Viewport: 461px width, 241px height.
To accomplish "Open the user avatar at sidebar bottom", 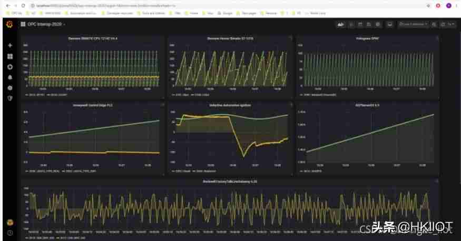I will pos(10,222).
